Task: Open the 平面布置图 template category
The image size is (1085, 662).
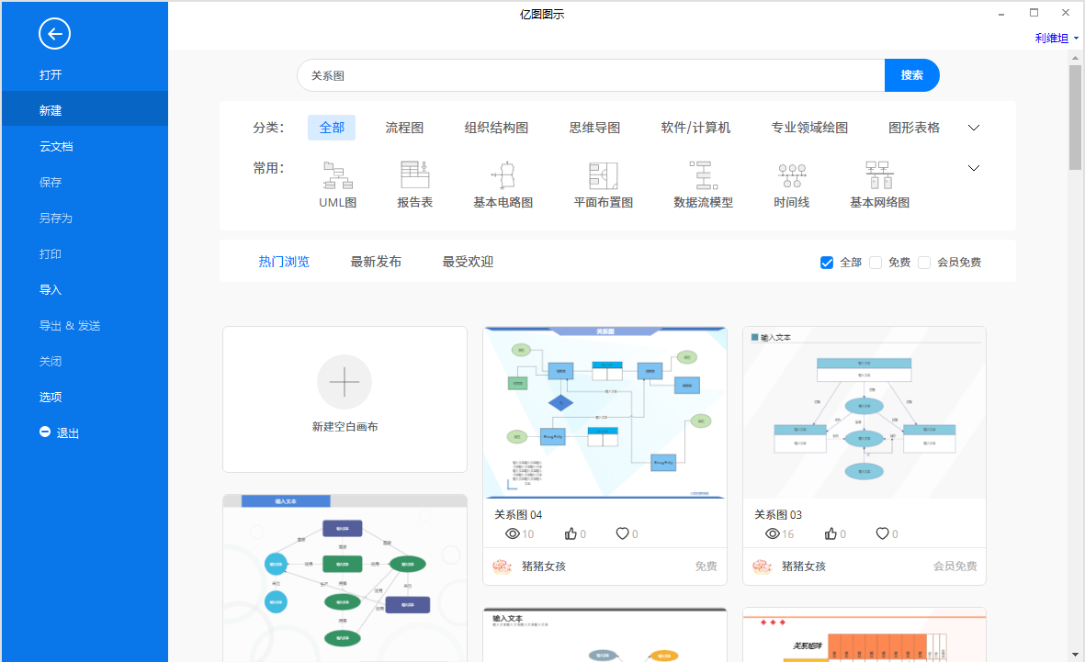Action: click(x=604, y=185)
